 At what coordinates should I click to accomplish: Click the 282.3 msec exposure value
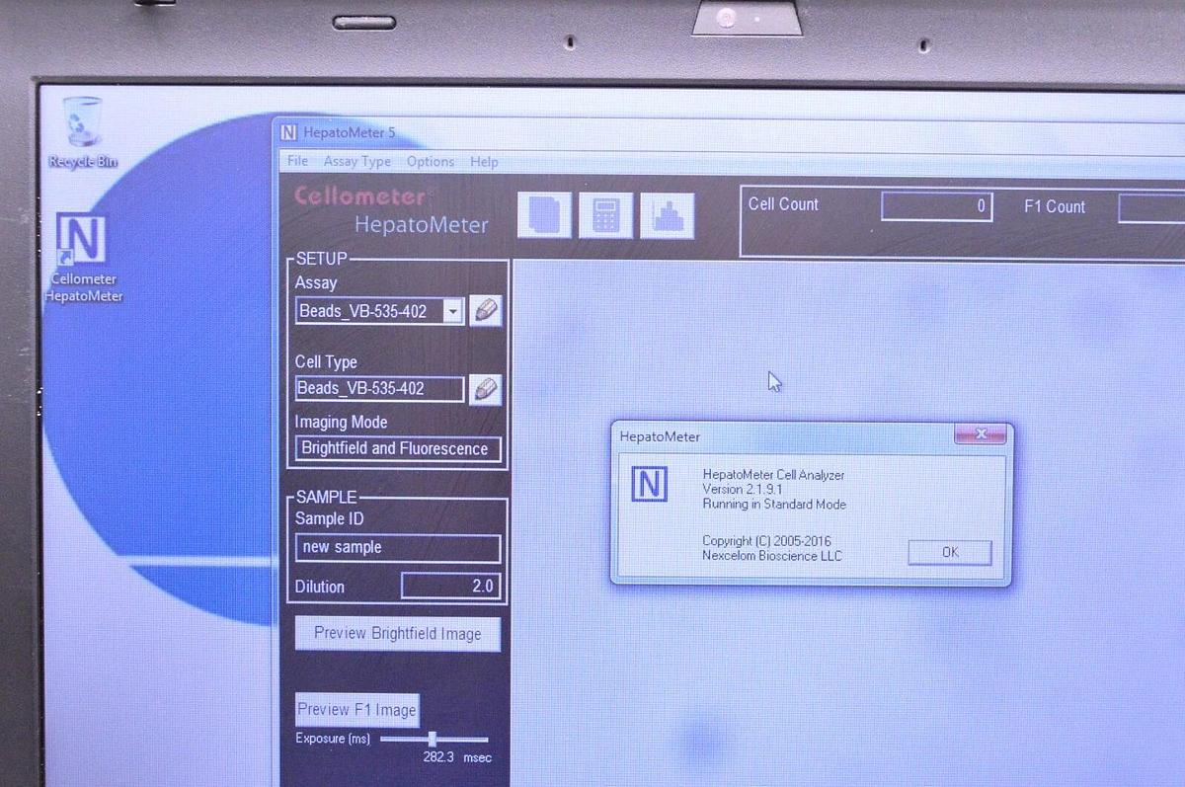[x=457, y=757]
